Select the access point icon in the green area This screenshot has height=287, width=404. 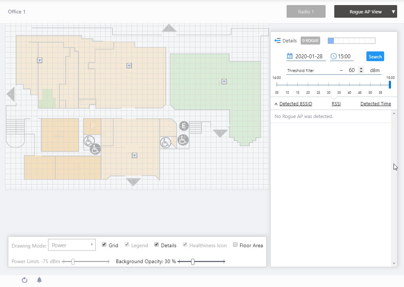click(x=224, y=81)
